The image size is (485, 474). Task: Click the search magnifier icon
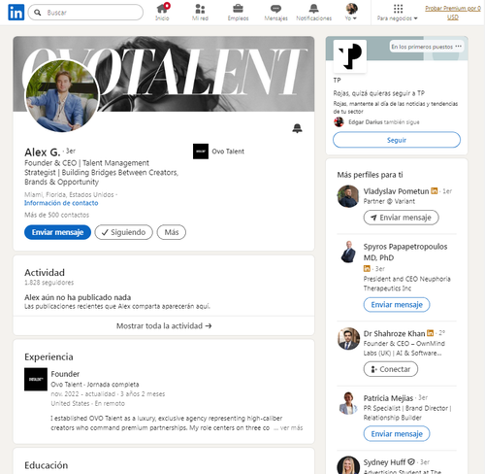[38, 13]
